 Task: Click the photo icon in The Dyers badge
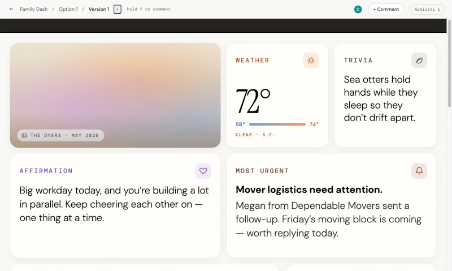[24, 135]
